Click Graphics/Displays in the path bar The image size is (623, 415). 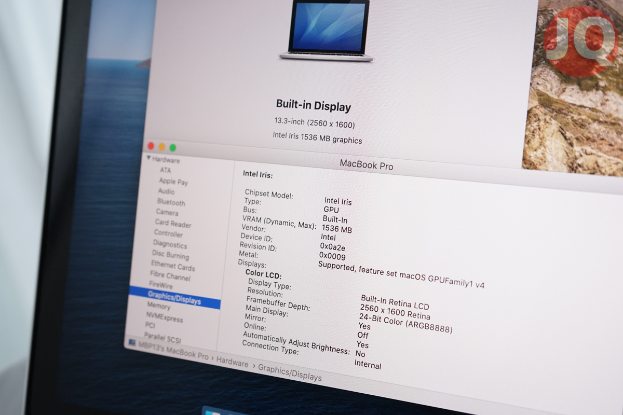click(x=290, y=373)
